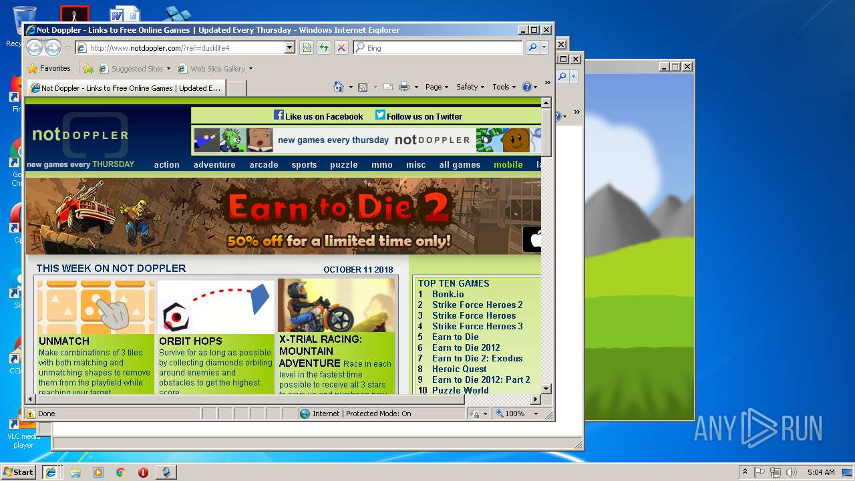Click the Not Doppler site logo
Image resolution: width=855 pixels, height=481 pixels.
coord(80,134)
